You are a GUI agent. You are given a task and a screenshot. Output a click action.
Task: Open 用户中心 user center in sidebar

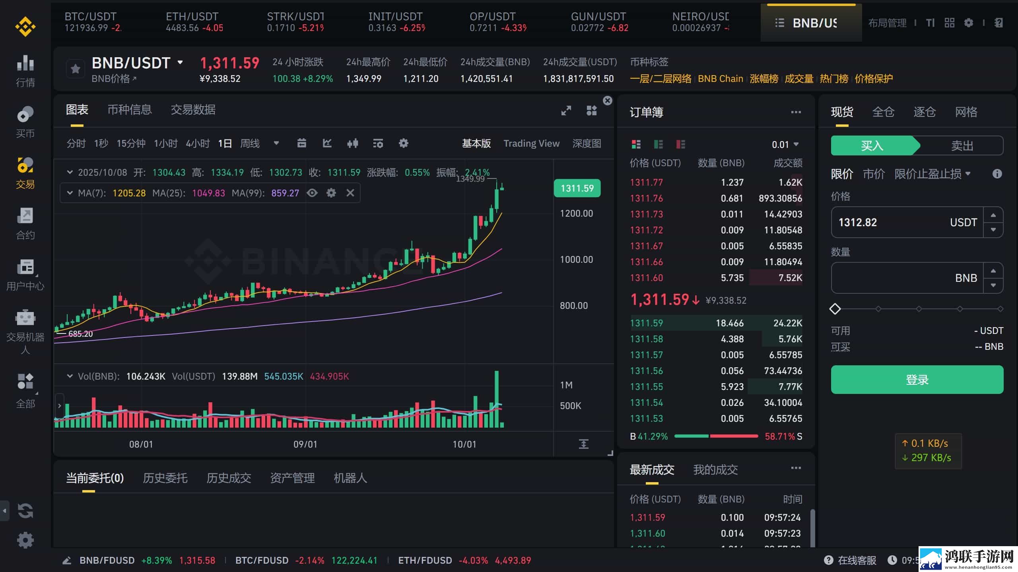(x=25, y=275)
